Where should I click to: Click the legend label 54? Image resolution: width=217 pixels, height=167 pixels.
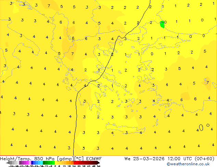(x=99, y=166)
